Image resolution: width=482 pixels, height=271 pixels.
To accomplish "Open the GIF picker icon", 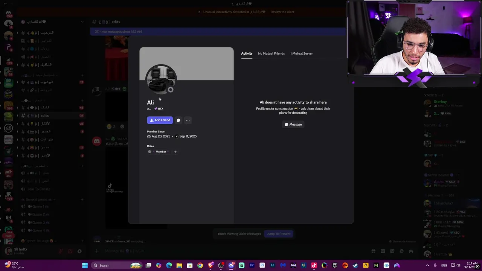I will pyautogui.click(x=383, y=251).
